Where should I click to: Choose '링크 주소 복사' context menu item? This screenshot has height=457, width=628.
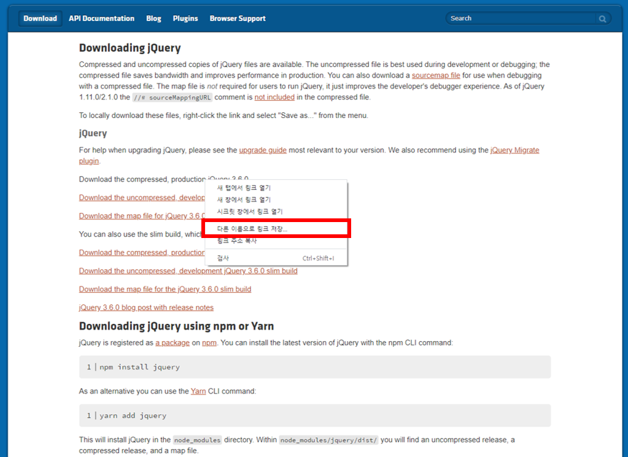tap(276, 240)
